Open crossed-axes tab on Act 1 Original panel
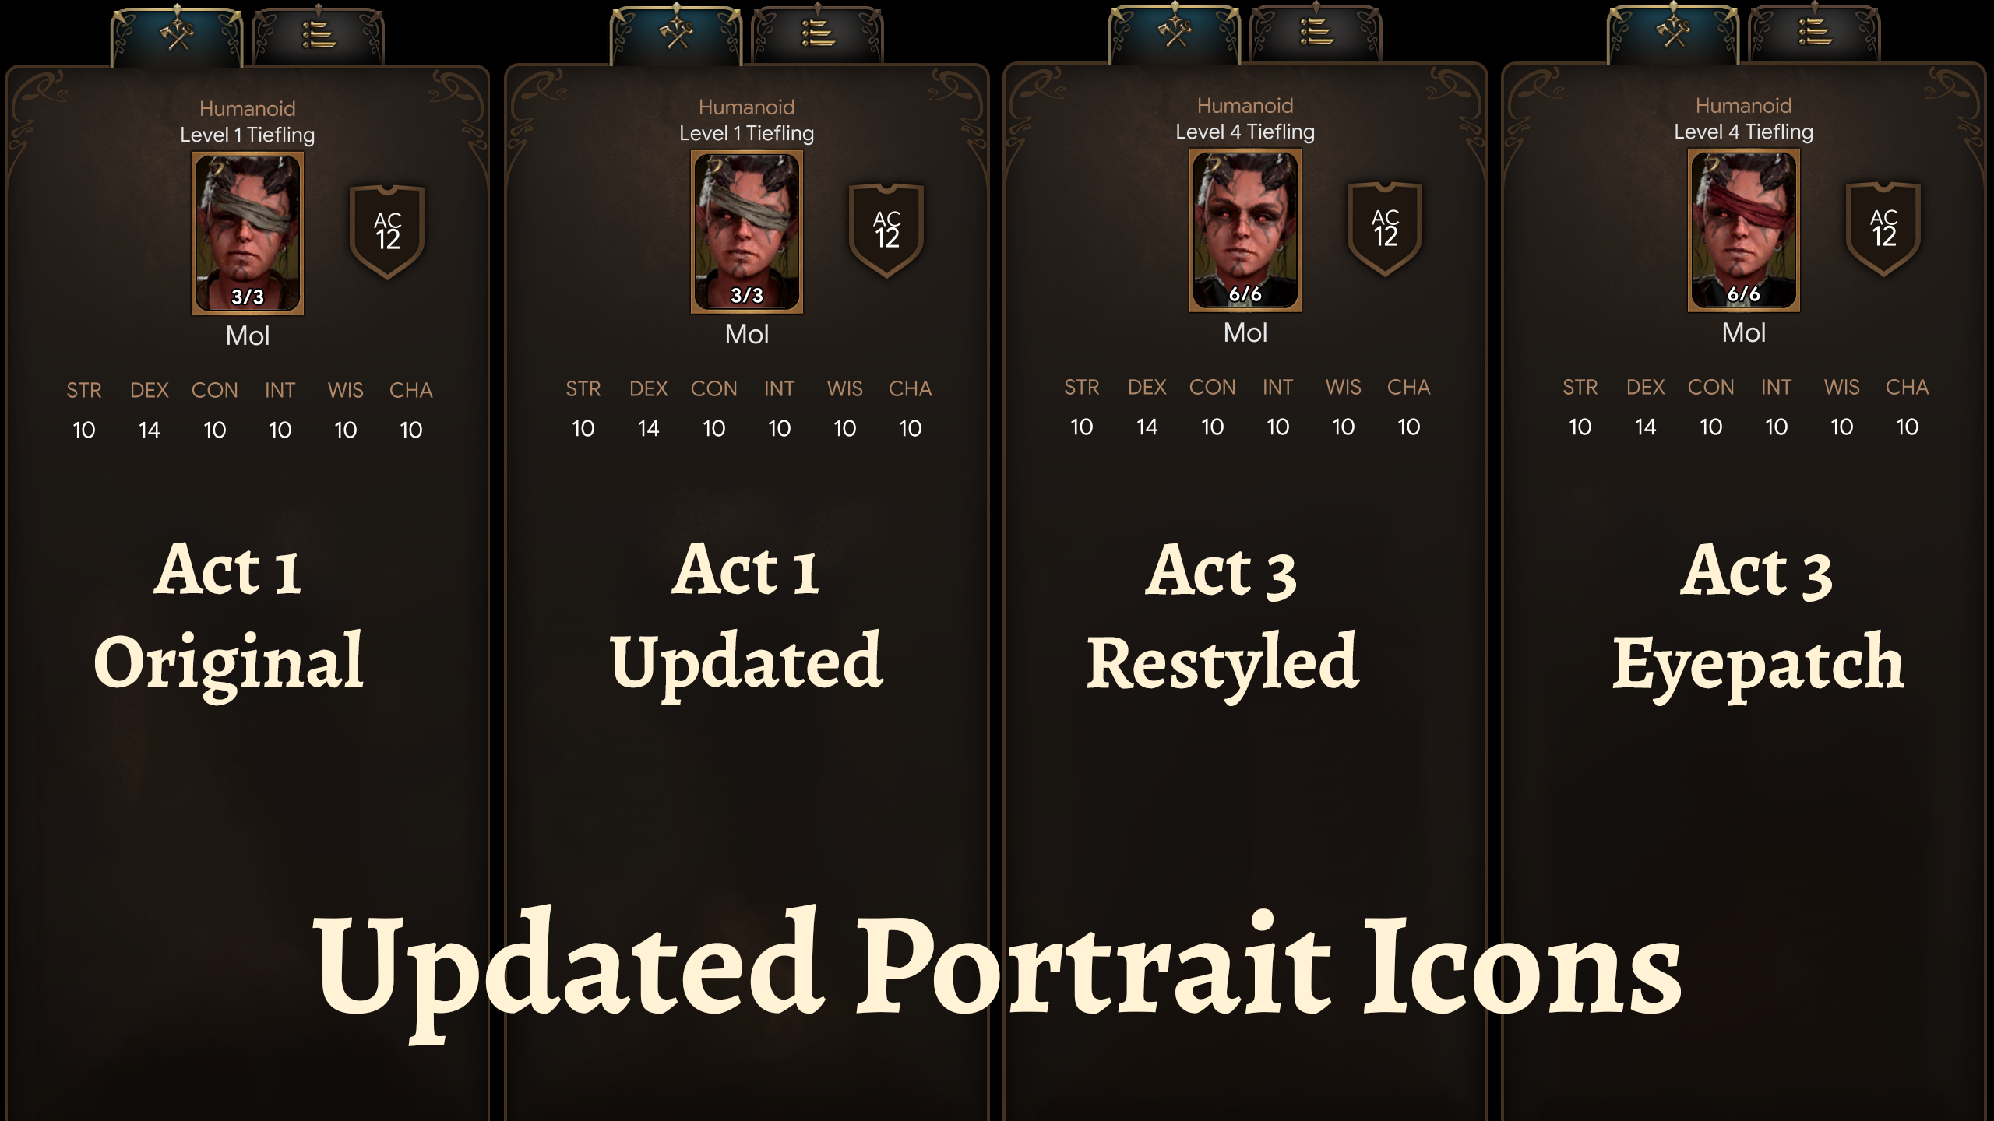The width and height of the screenshot is (1994, 1121). click(x=177, y=36)
